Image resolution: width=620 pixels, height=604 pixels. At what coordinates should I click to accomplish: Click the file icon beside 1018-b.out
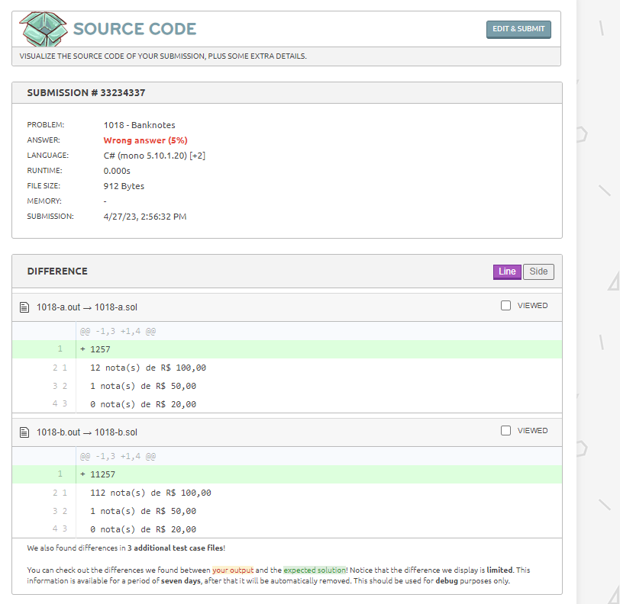24,432
